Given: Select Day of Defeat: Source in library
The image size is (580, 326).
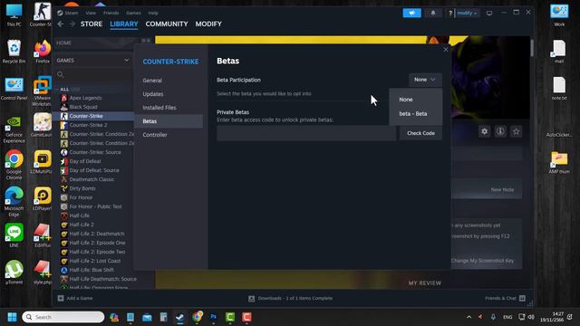Looking at the screenshot, I should click(x=94, y=170).
